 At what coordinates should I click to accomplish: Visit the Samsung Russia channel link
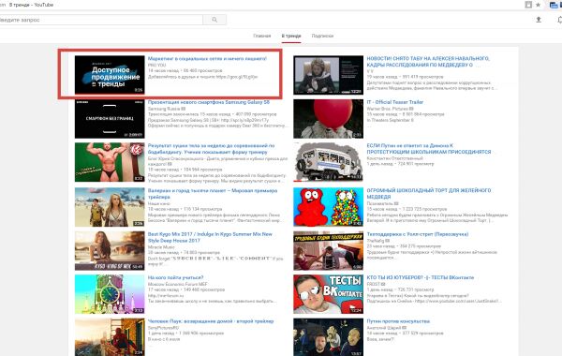pyautogui.click(x=165, y=109)
